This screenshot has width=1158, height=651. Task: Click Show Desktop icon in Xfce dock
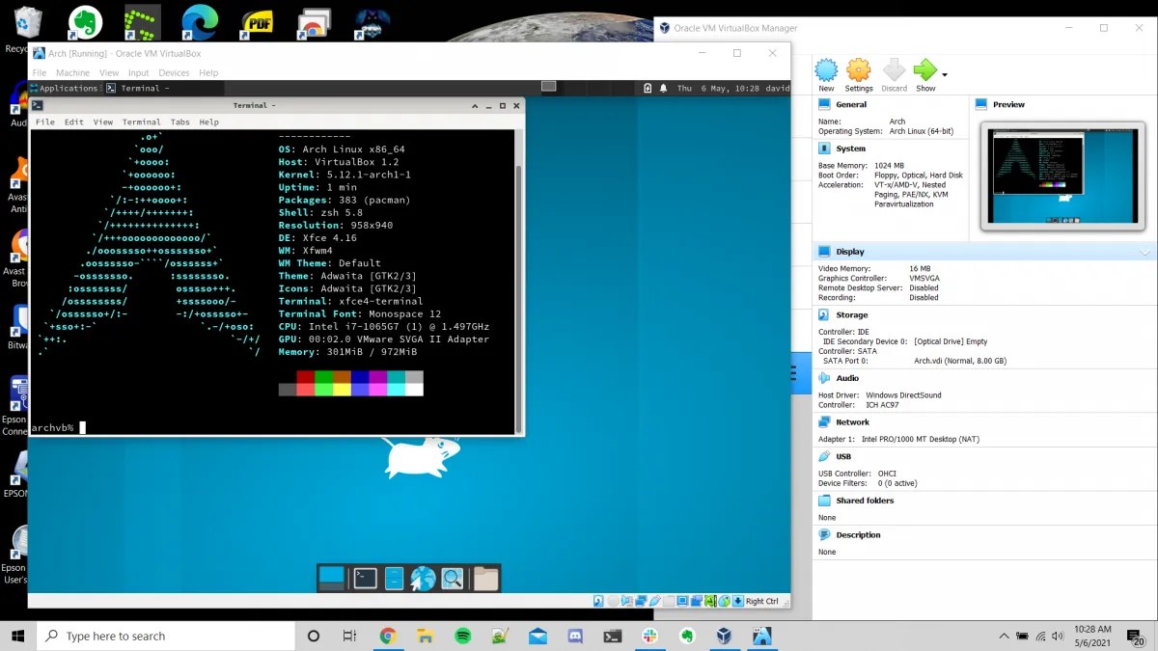[x=332, y=578]
